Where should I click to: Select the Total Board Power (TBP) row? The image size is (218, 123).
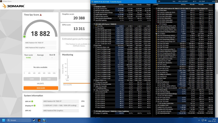(184, 61)
